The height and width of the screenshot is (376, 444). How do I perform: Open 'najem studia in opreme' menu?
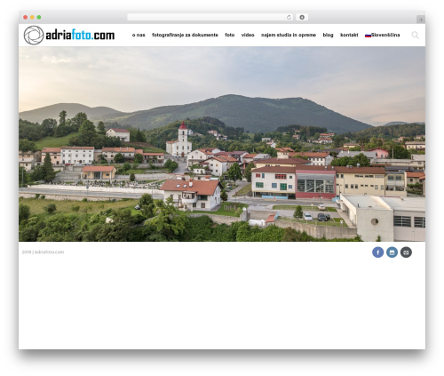click(289, 35)
